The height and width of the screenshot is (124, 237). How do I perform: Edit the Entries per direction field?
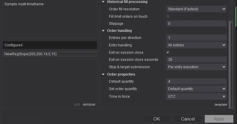[x=196, y=38]
